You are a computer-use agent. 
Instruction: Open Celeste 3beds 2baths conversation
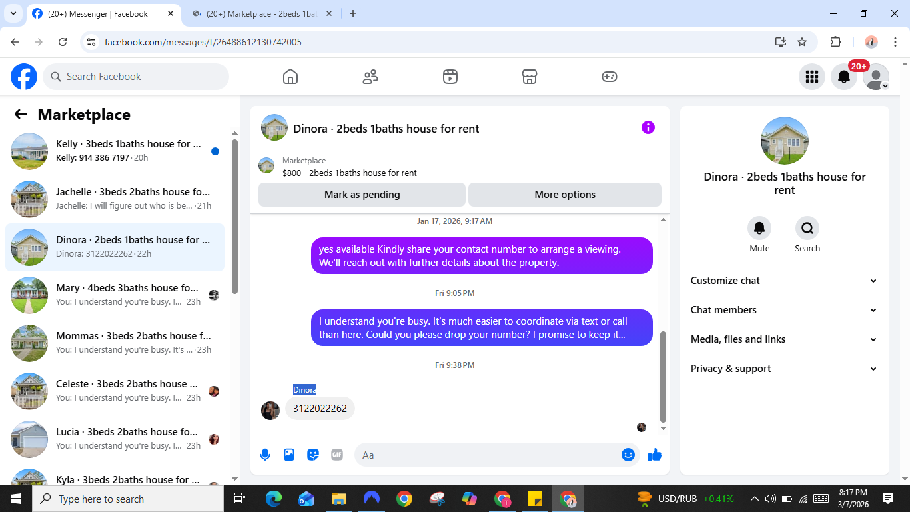pos(115,391)
